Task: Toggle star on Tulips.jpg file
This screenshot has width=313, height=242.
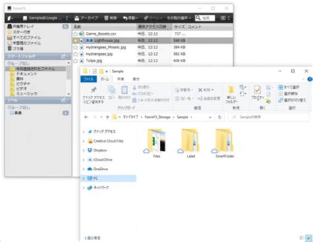Action: [x=75, y=61]
